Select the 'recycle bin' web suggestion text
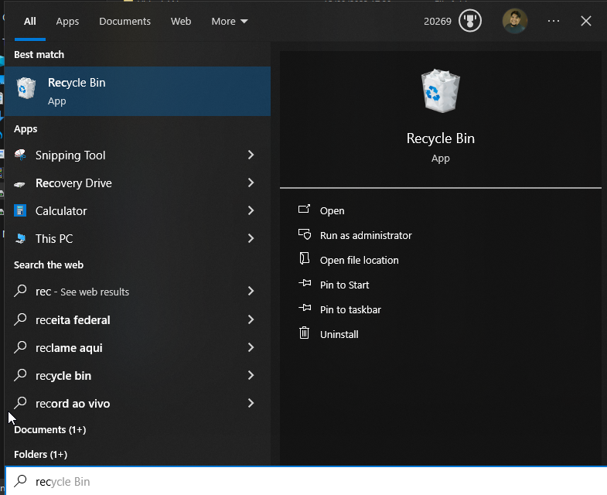Viewport: 607px width, 495px height. click(63, 376)
